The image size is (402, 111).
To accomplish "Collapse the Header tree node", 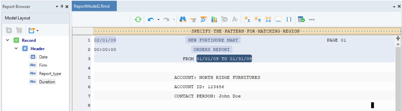I will [16, 49].
